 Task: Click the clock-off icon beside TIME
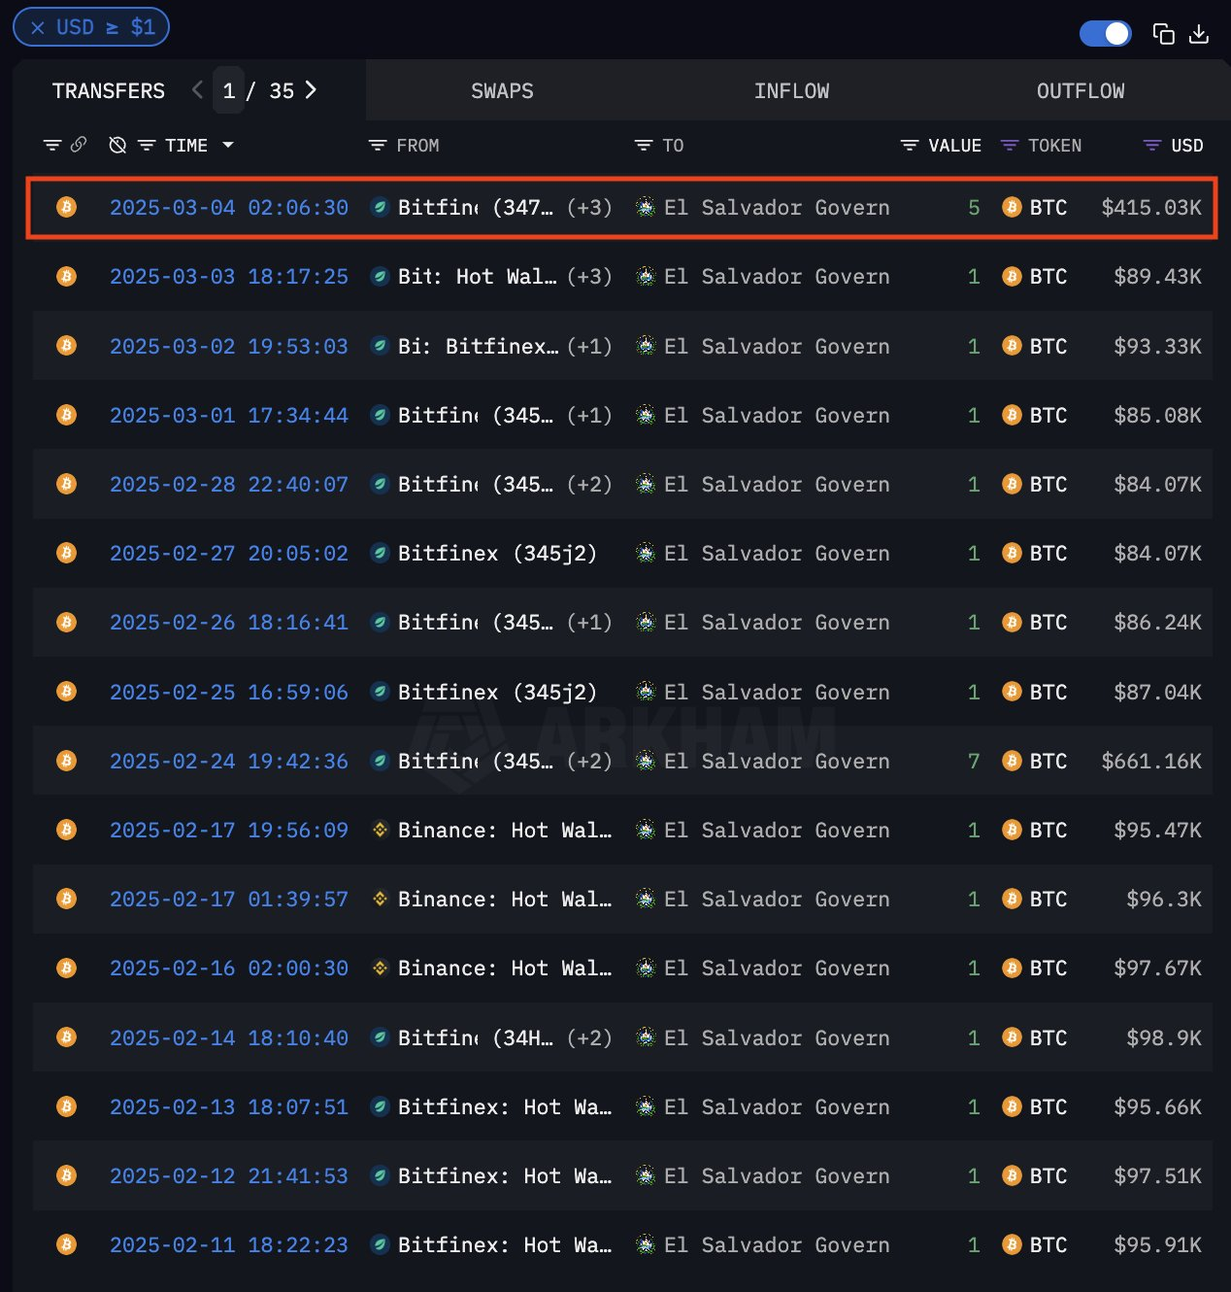[117, 145]
